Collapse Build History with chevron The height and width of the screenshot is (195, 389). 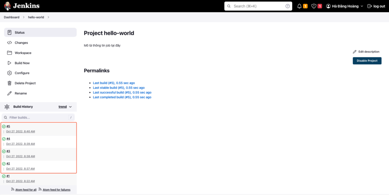click(x=70, y=107)
